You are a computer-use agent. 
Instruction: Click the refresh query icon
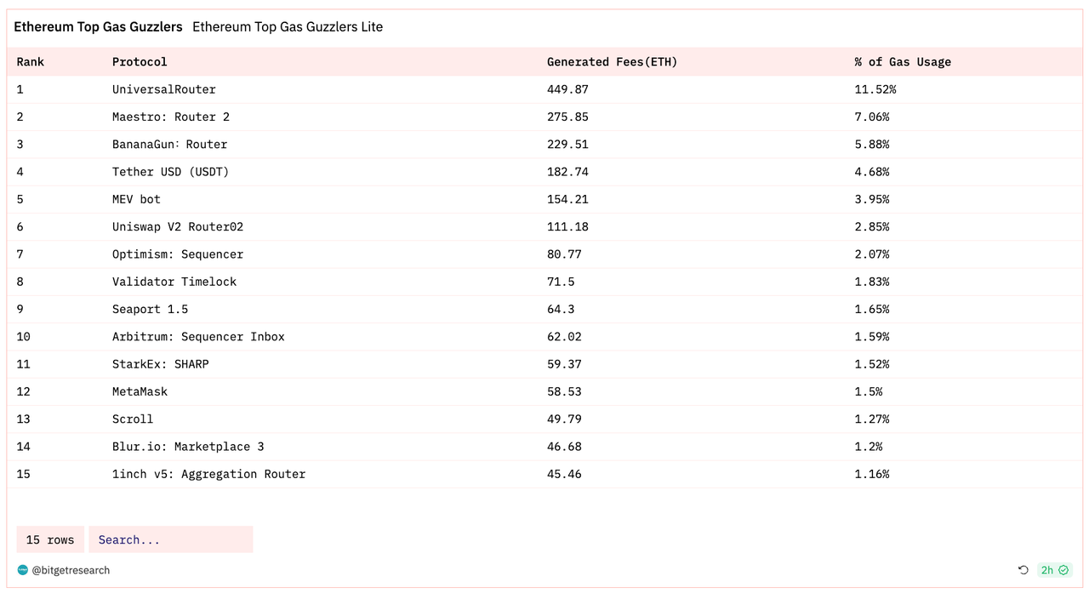tap(1023, 570)
